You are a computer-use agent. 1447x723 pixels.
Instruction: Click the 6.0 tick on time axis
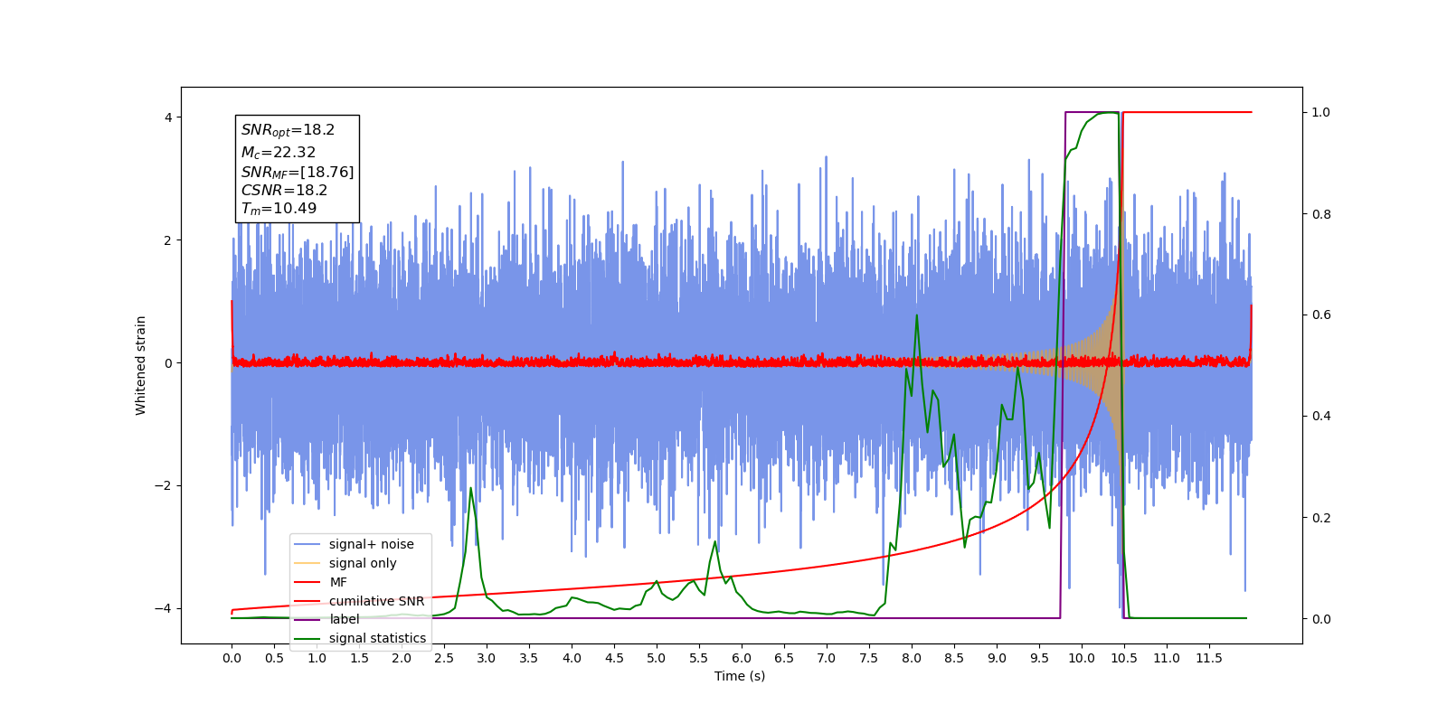[742, 658]
